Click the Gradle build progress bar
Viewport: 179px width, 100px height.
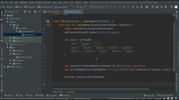(x=119, y=98)
